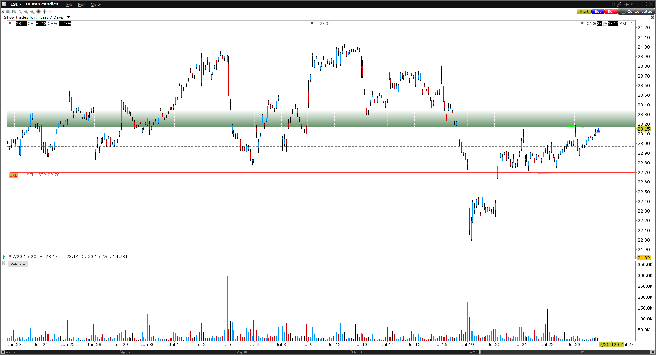Click the Jul 12 date label on time axis
This screenshot has width=656, height=355.
334,344
